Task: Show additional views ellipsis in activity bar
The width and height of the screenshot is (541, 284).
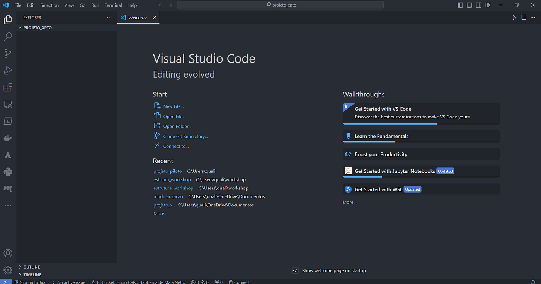Action: click(8, 206)
